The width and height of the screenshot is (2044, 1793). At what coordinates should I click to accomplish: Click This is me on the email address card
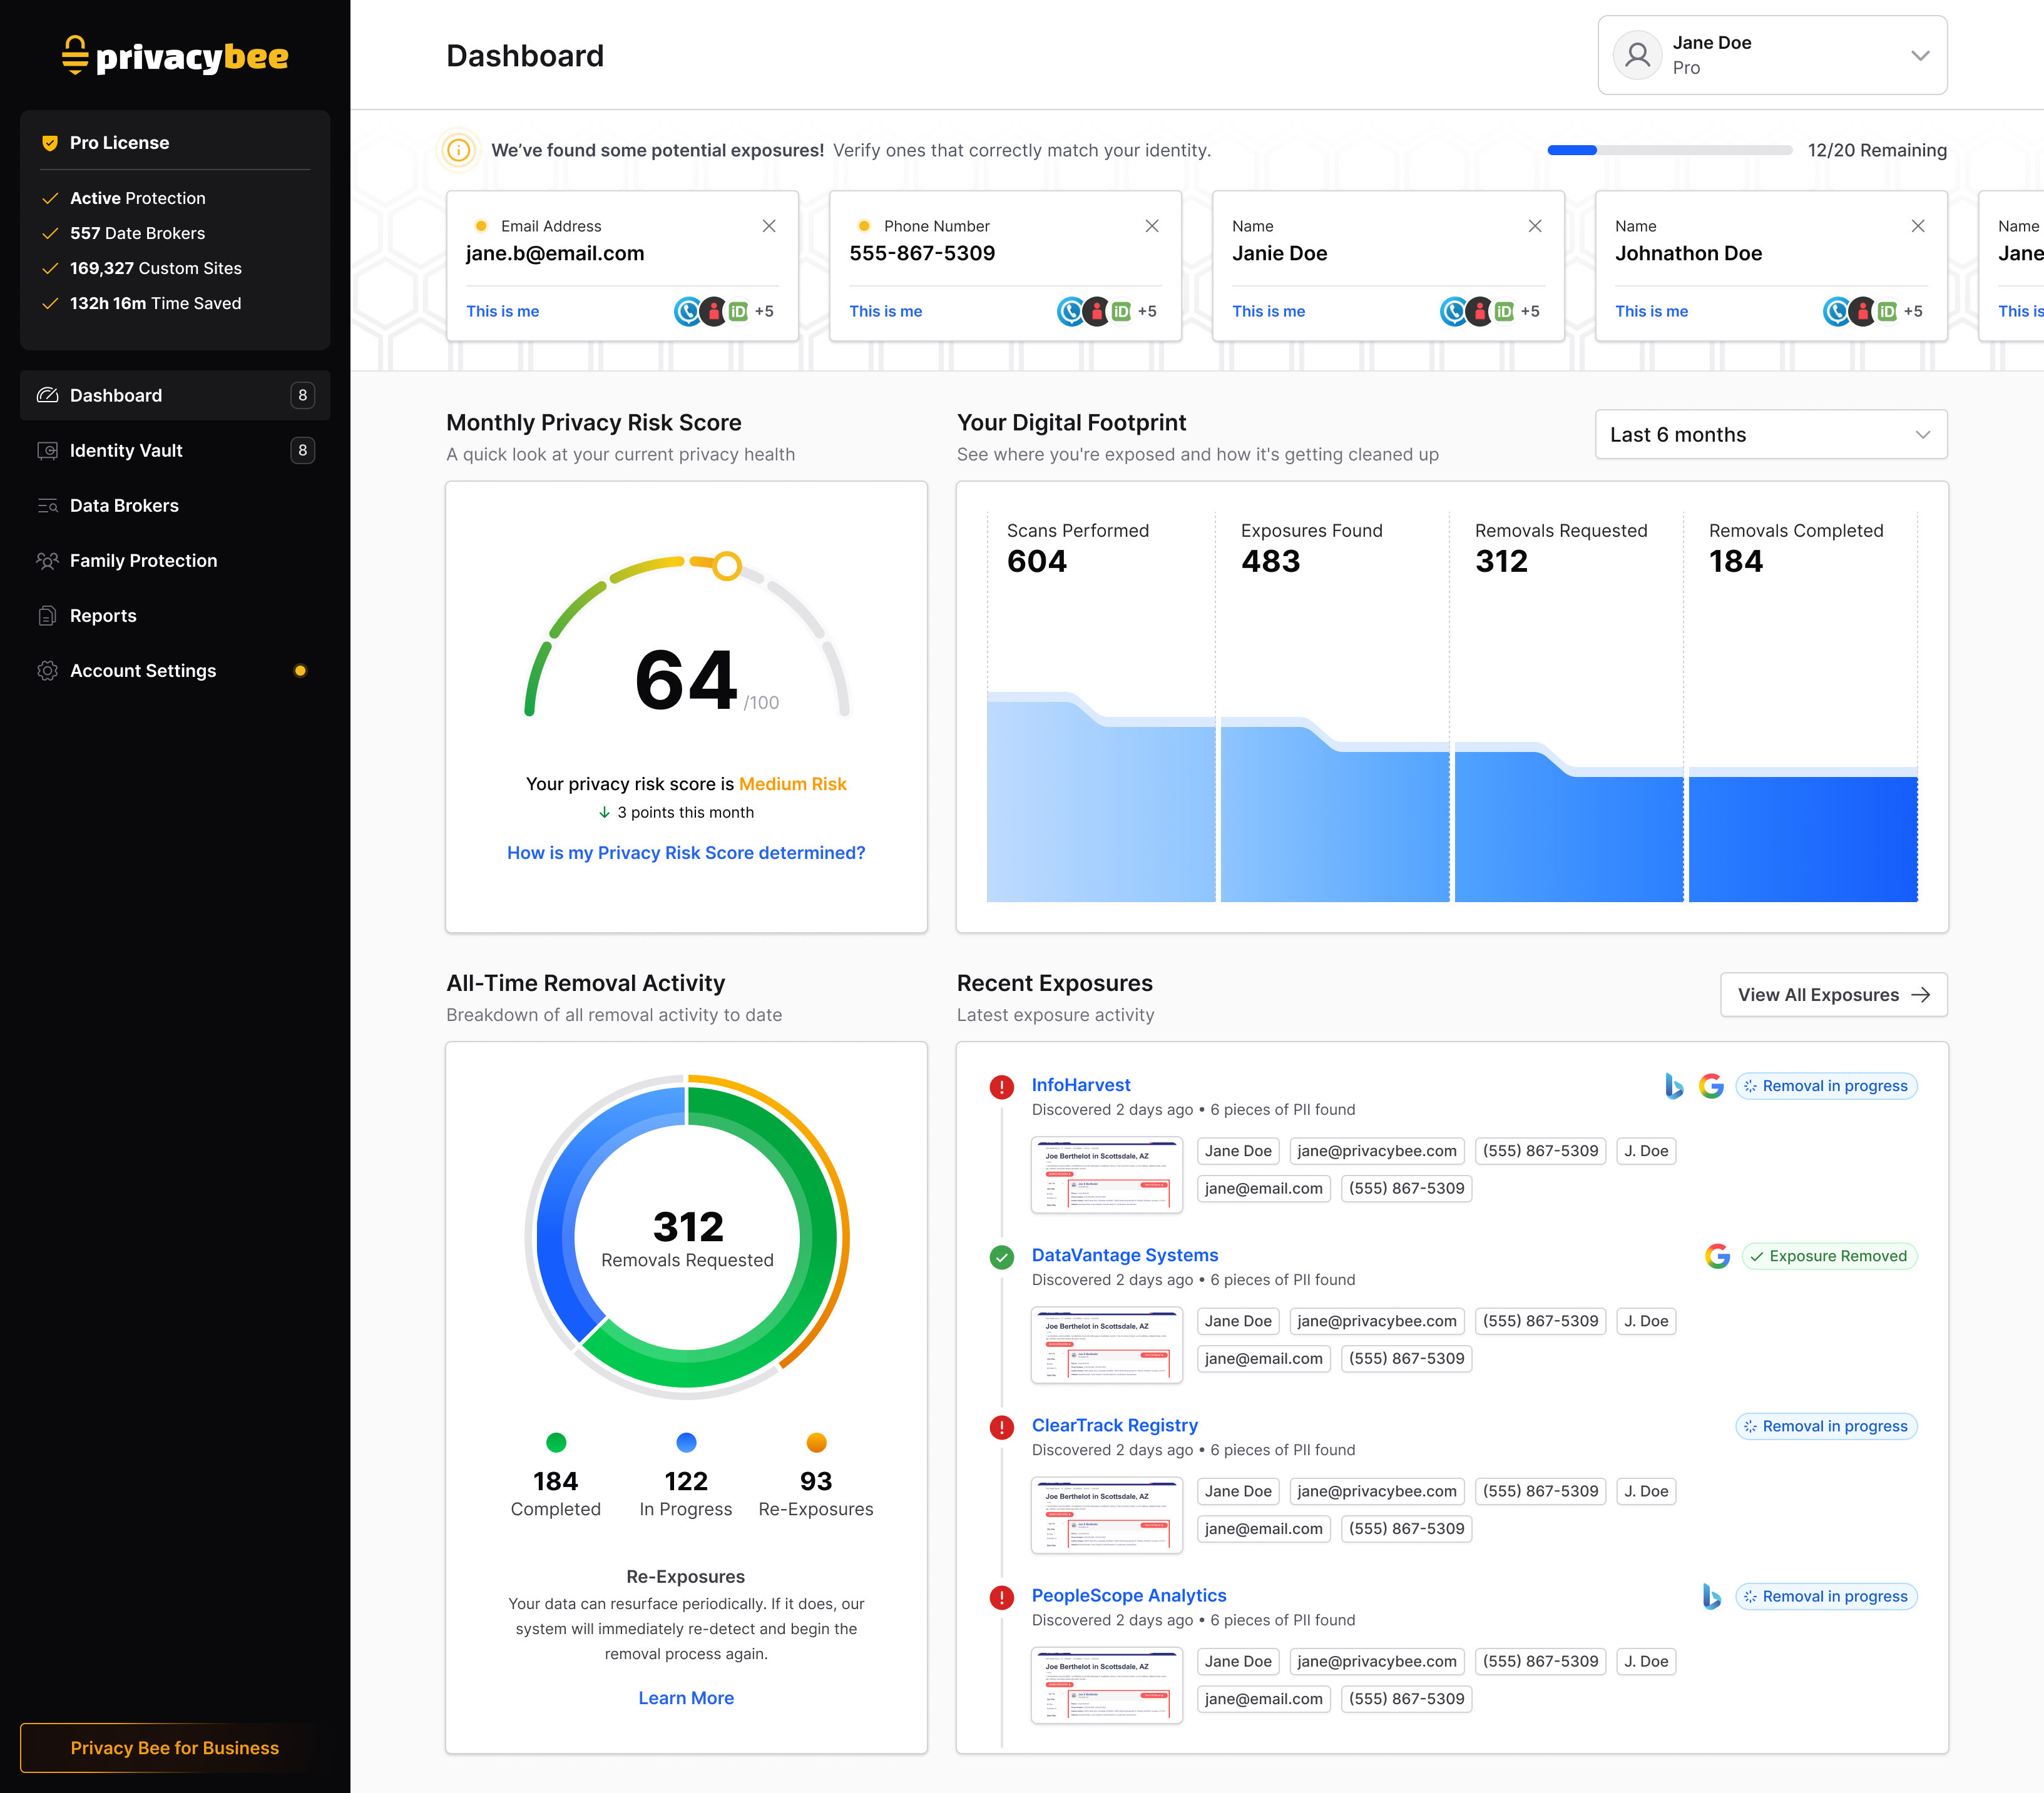[x=503, y=312]
